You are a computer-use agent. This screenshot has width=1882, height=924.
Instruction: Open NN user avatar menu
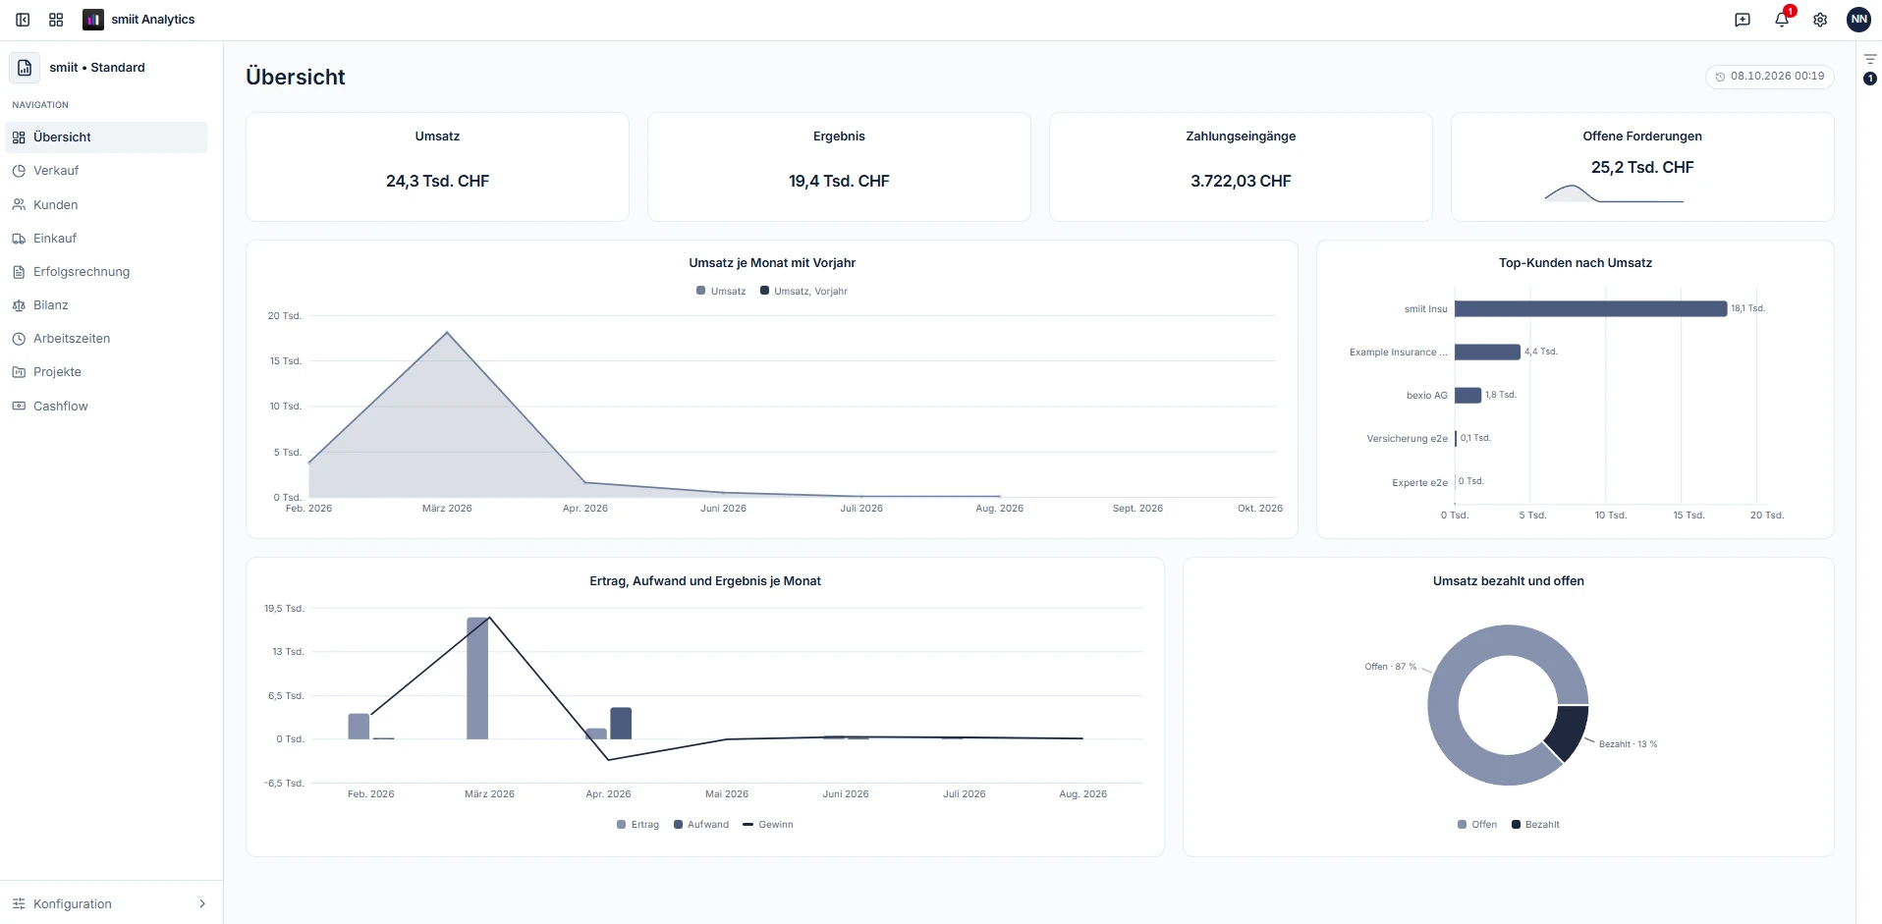pos(1858,20)
